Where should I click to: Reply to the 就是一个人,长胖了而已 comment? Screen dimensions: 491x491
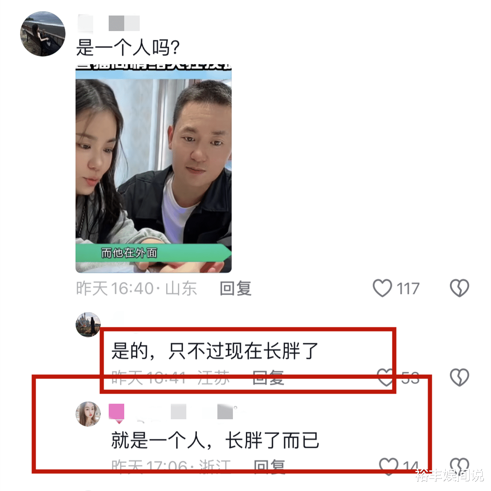[x=269, y=466]
